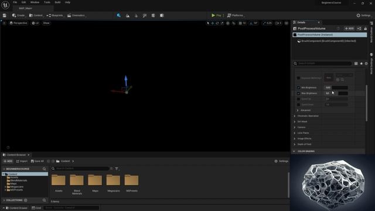
Task: Open the File menu
Action: coord(15,2)
